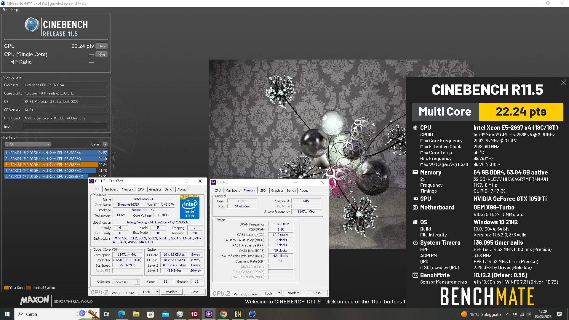This screenshot has width=569, height=320.
Task: Click the yellow 22.24 pts score box
Action: [521, 112]
